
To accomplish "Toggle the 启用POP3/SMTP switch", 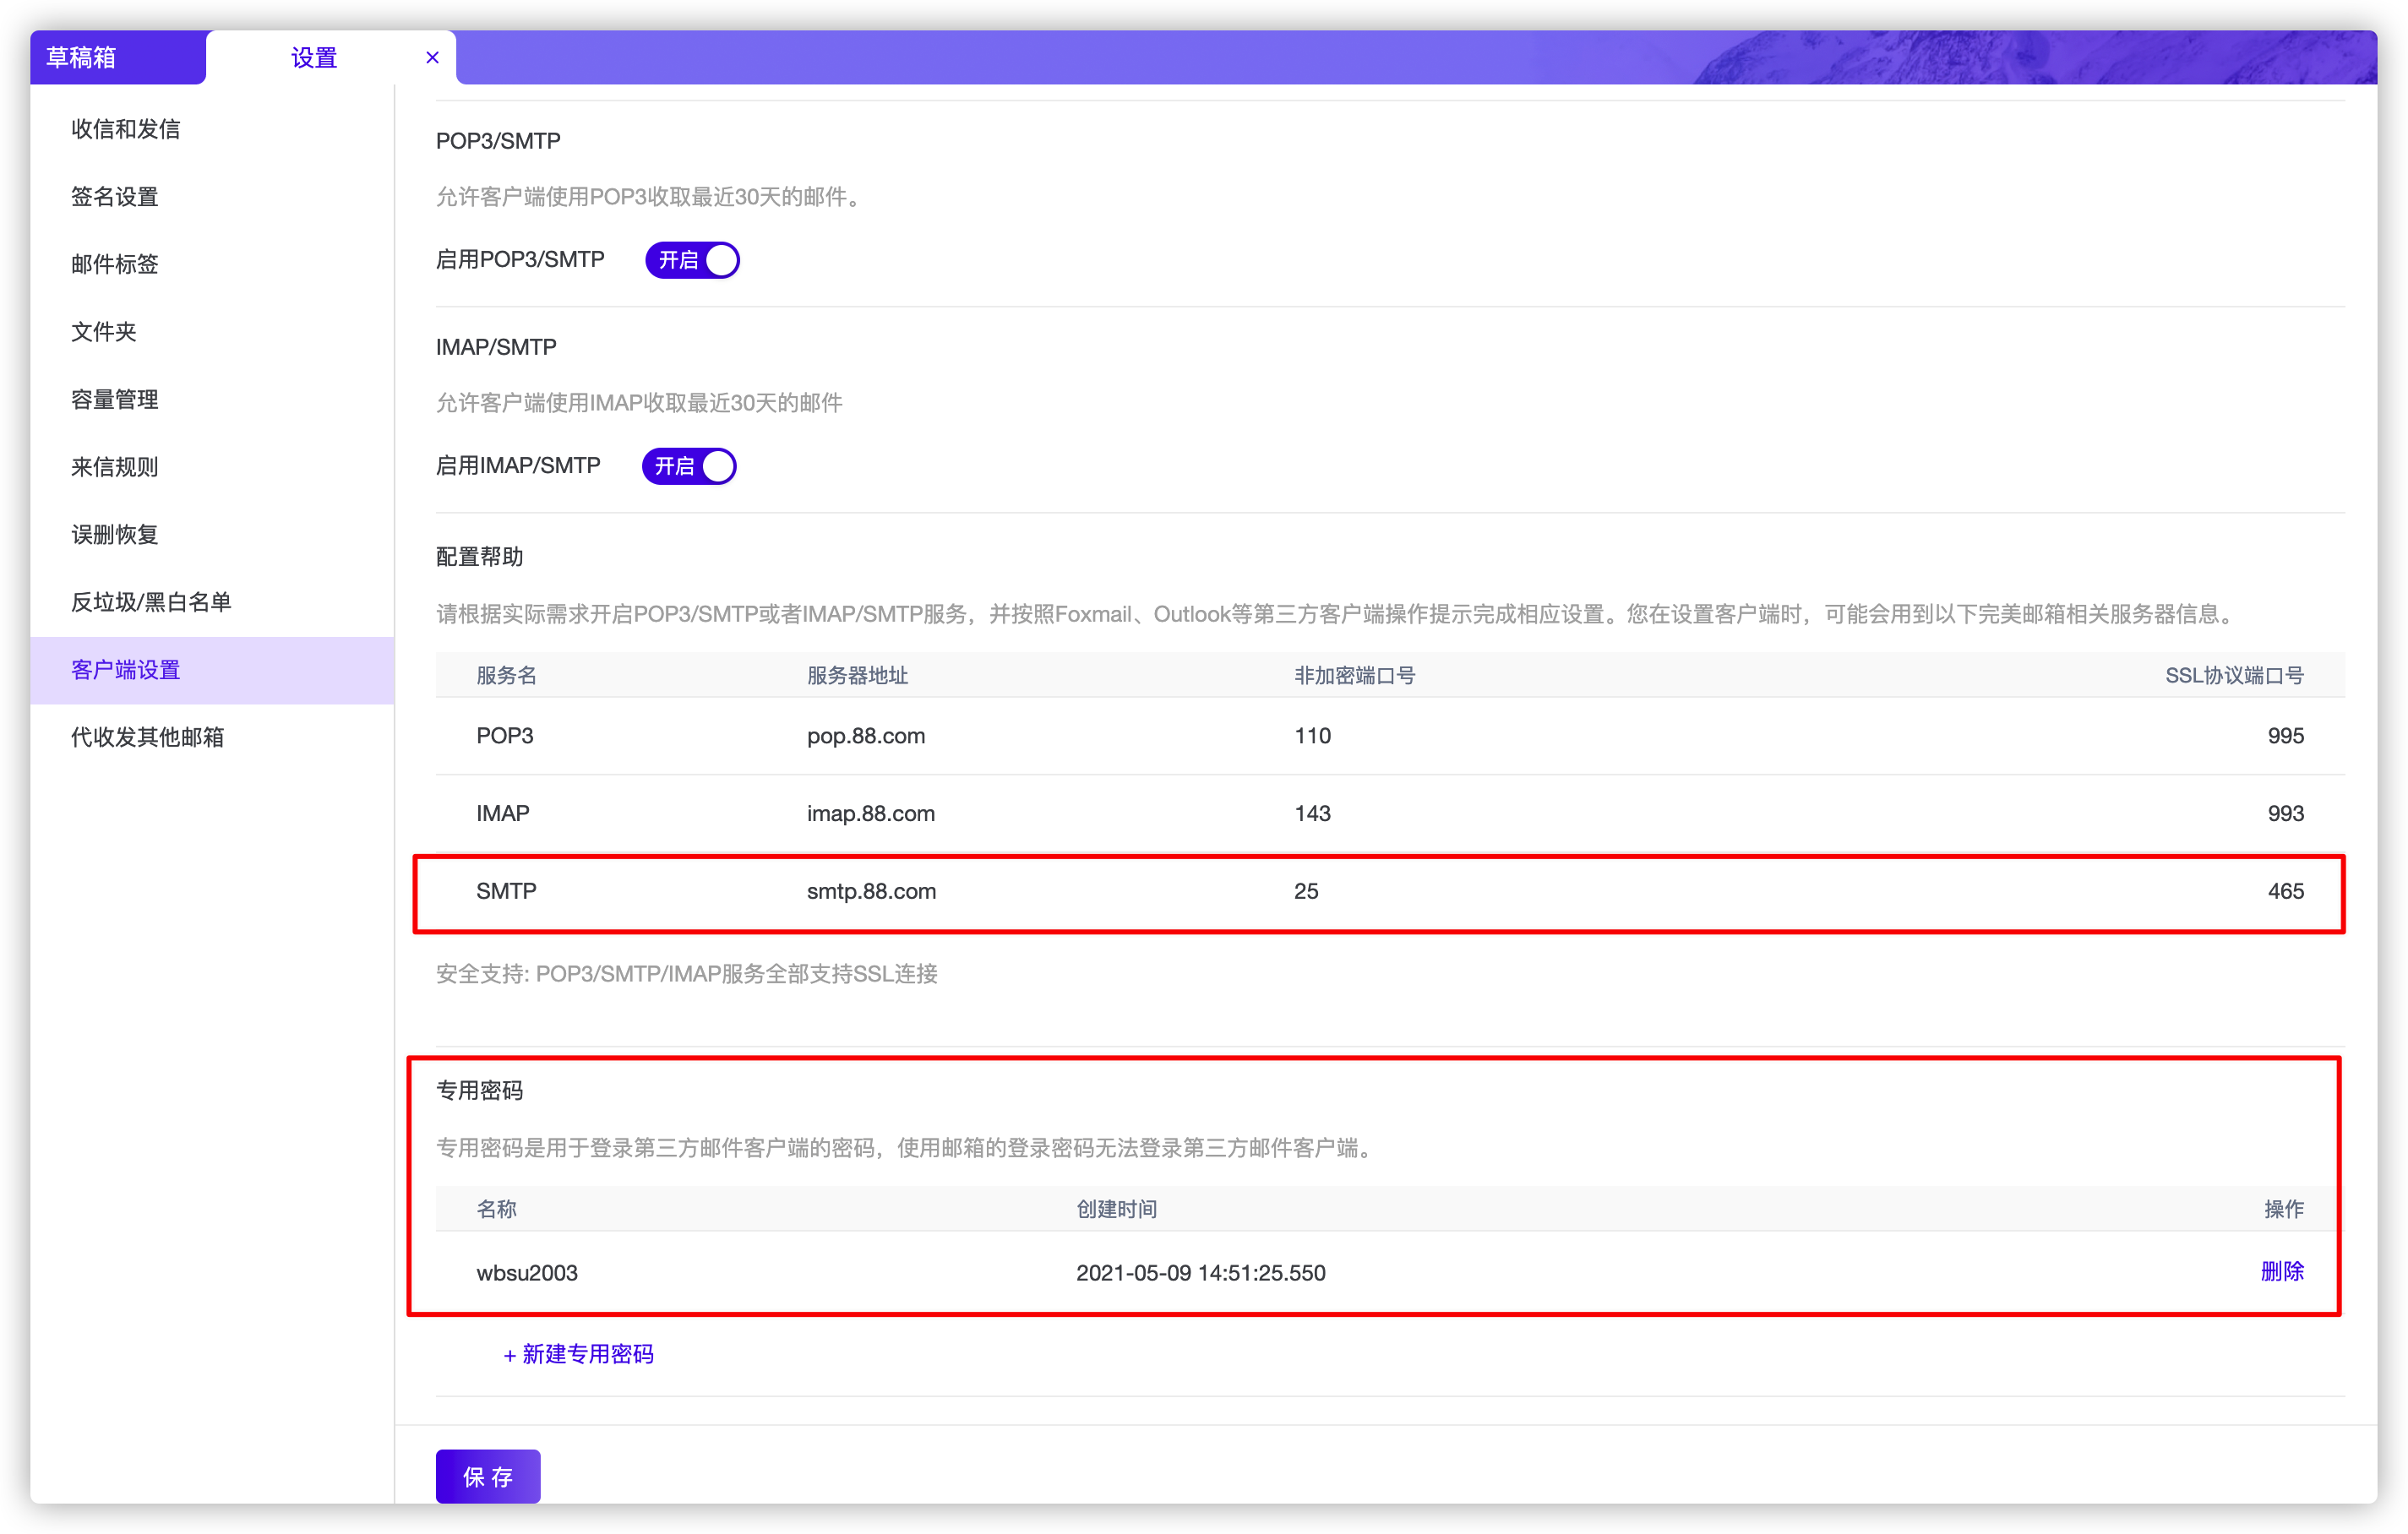I will [x=692, y=260].
